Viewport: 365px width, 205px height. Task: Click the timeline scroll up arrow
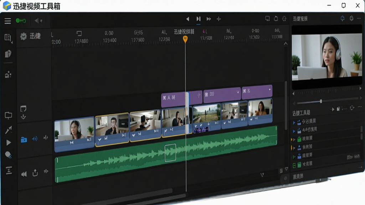(x=286, y=44)
